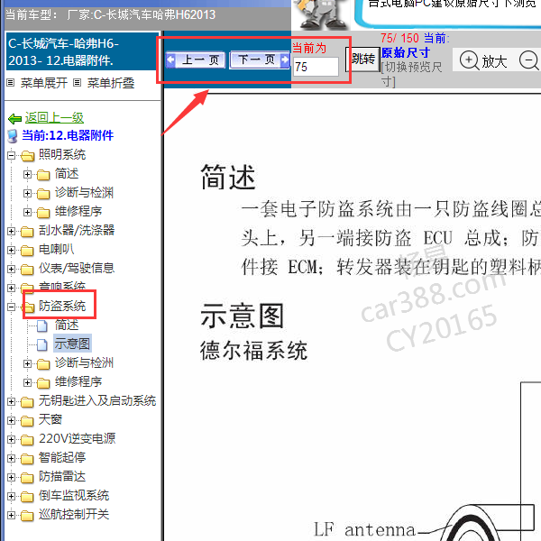Expand 诊断与检测 under 照明系统
Screen dimensions: 541x541
pos(27,193)
